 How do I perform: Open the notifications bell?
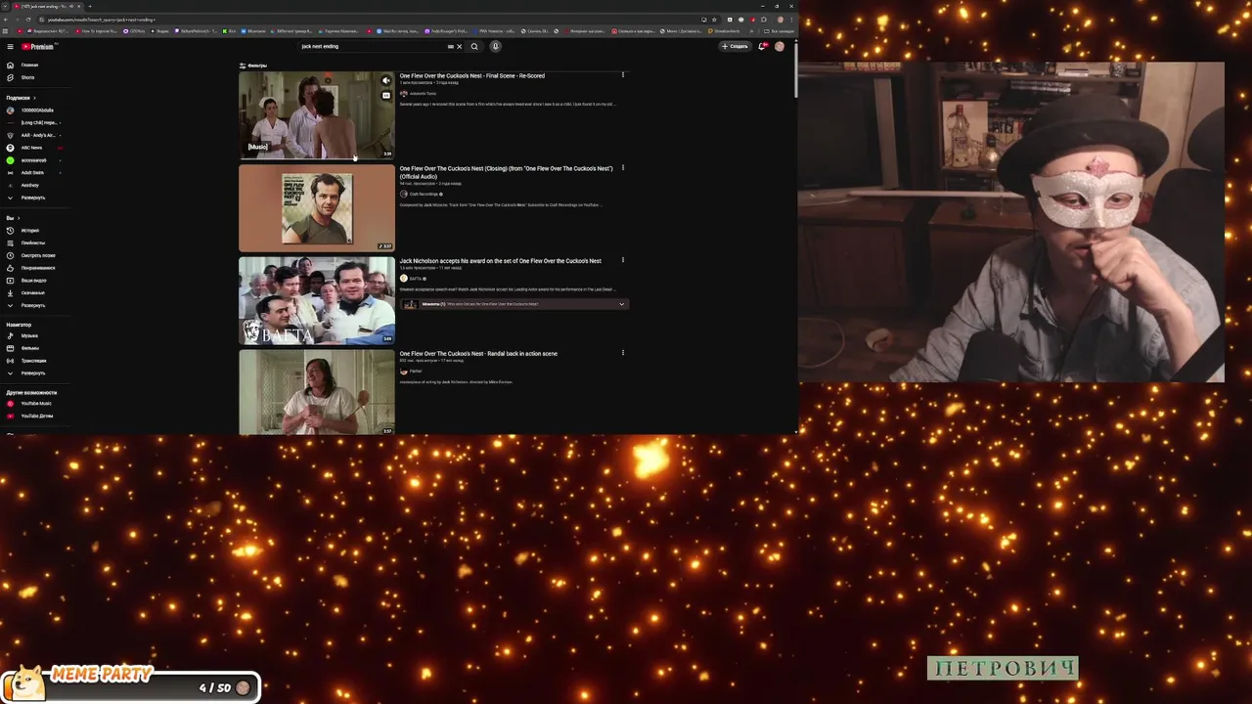[x=762, y=46]
